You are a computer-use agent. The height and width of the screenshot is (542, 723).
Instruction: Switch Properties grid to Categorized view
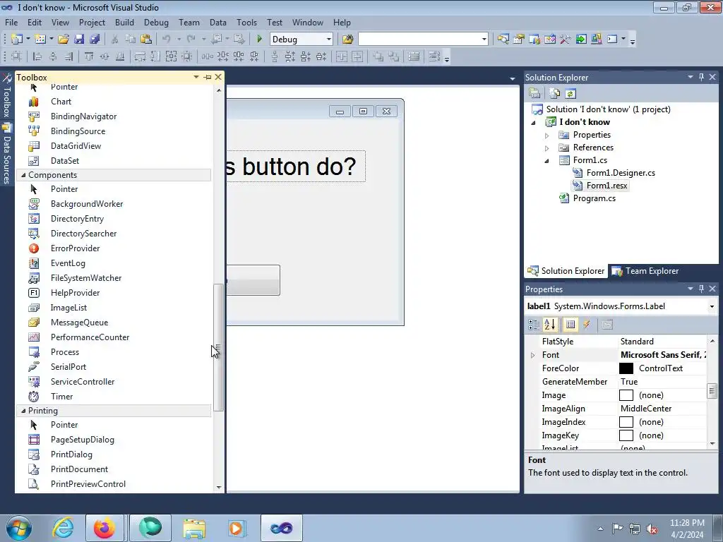534,325
